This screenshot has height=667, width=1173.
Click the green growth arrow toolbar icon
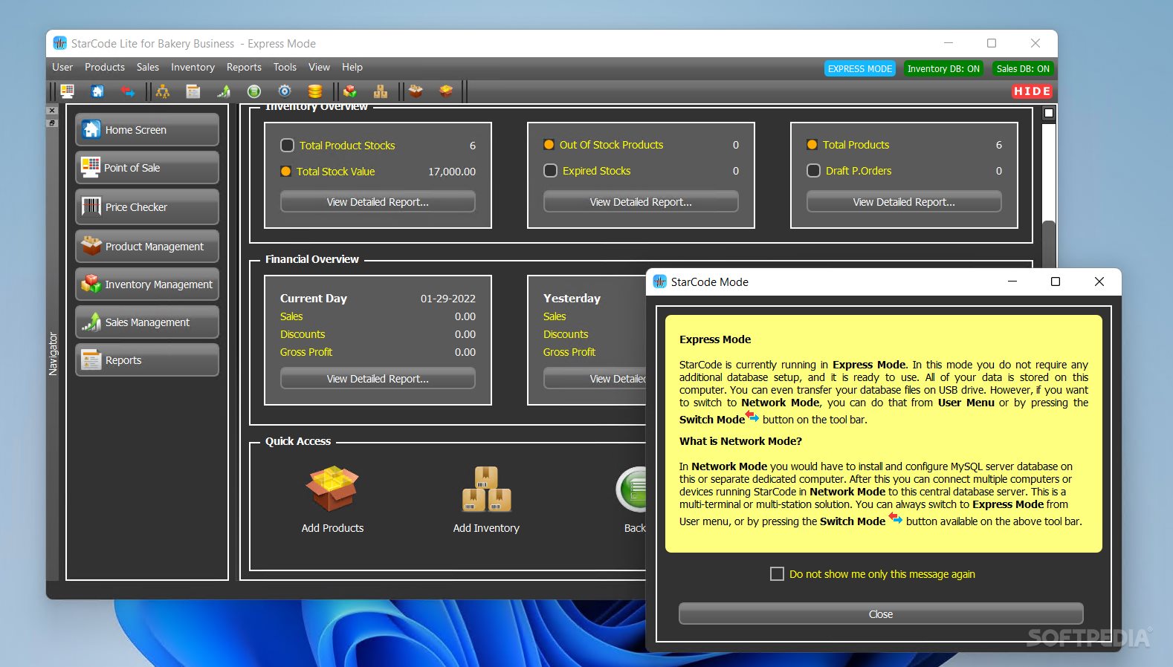[224, 91]
